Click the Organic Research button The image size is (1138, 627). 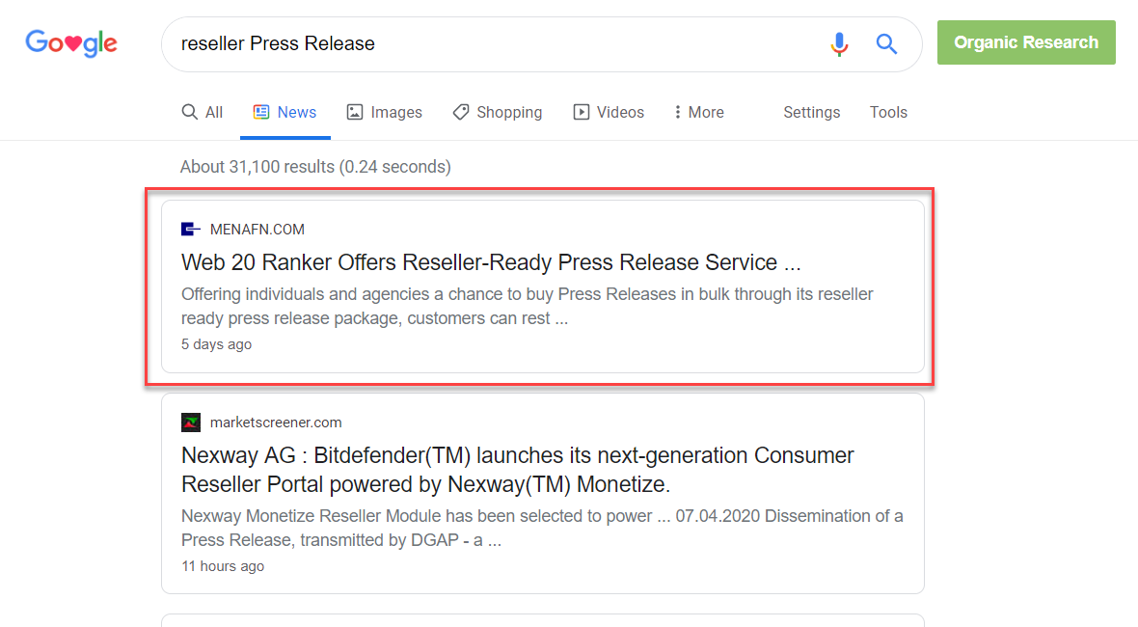[x=1026, y=42]
